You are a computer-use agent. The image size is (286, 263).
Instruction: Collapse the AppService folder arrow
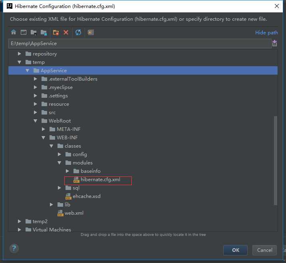[x=27, y=71]
